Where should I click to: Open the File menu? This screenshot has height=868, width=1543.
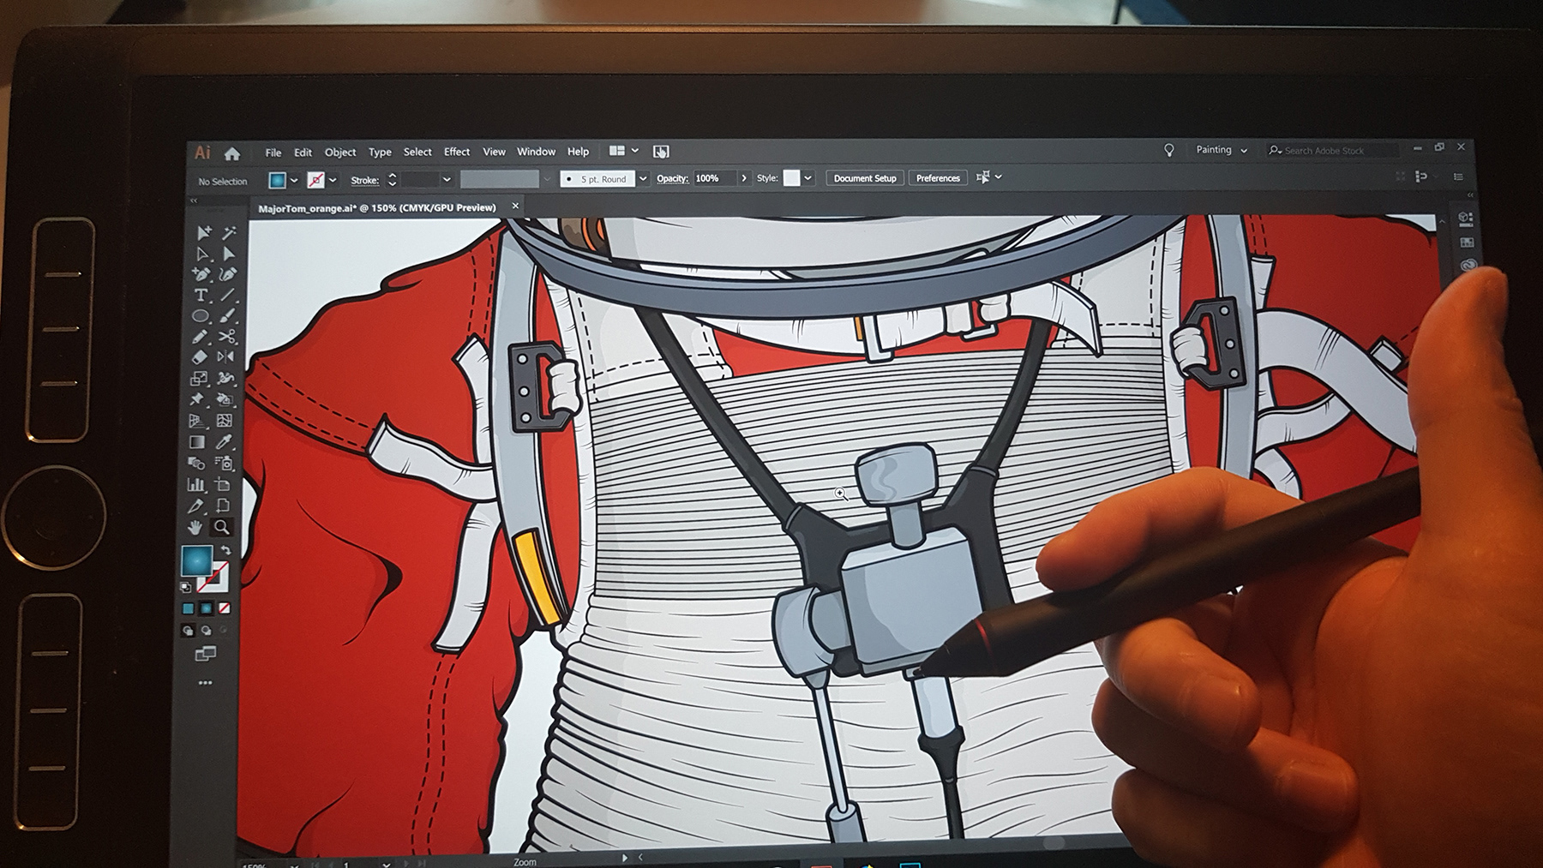pos(273,153)
